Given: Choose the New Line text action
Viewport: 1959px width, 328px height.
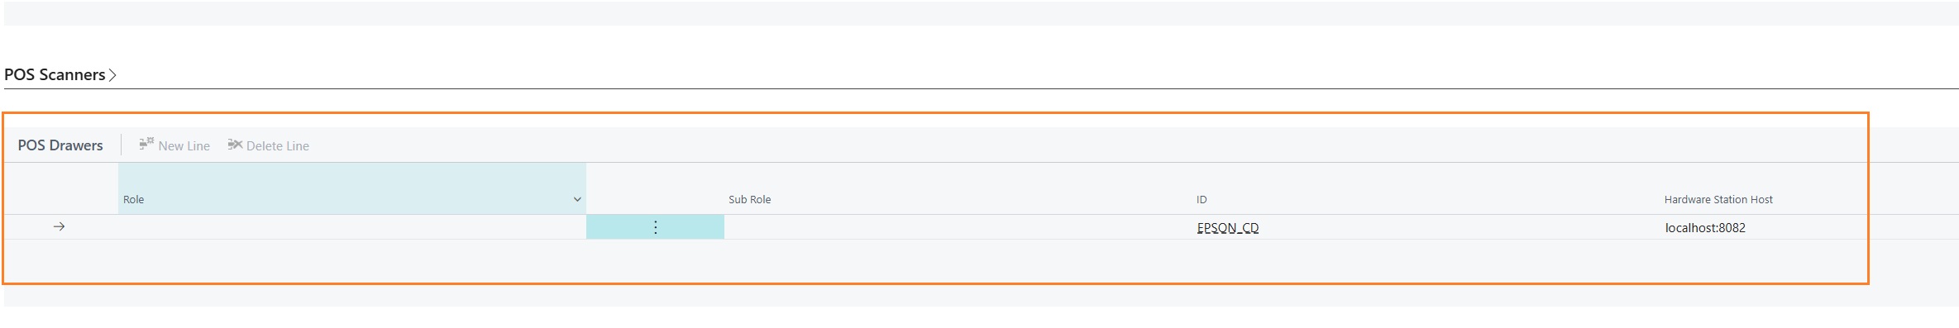Looking at the screenshot, I should click(184, 146).
